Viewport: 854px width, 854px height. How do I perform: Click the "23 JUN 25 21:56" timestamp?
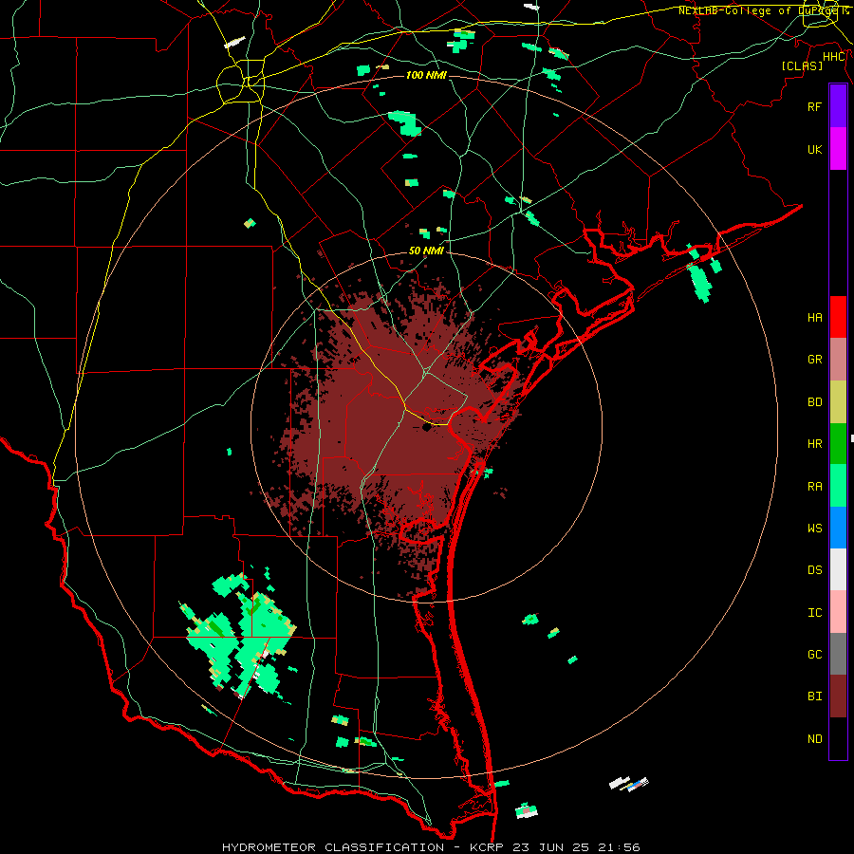point(576,847)
